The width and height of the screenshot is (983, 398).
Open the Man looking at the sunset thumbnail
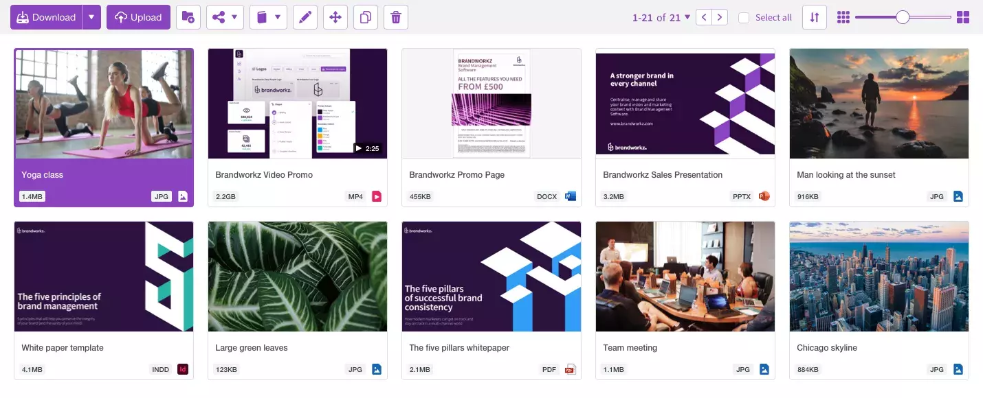(x=879, y=104)
